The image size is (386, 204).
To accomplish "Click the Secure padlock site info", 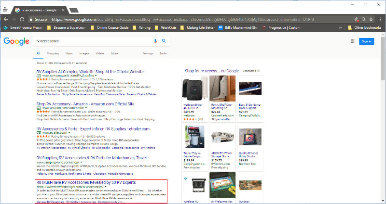I will point(38,19).
